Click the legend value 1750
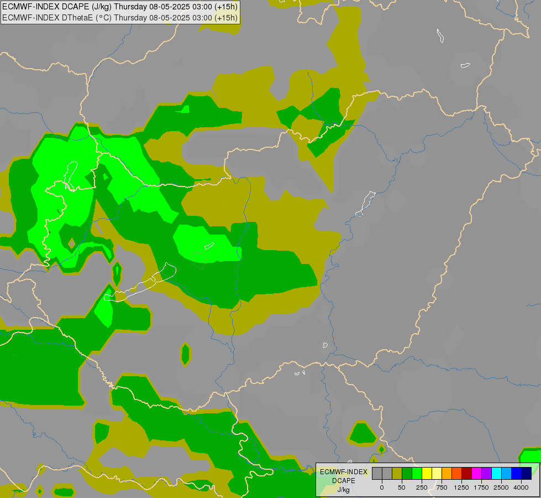 point(481,487)
